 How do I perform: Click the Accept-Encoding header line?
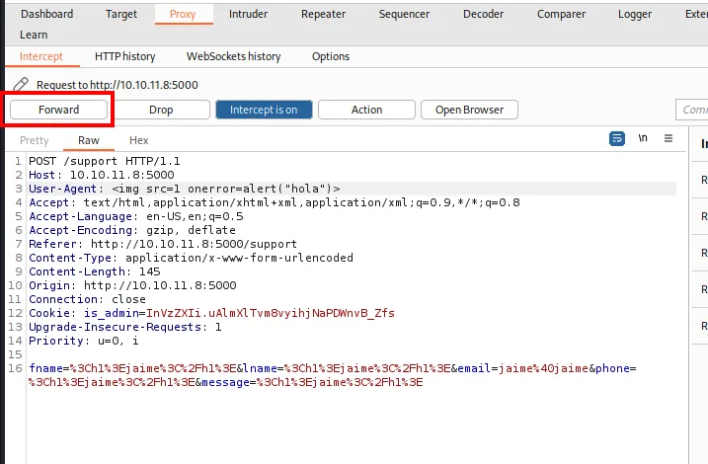pos(132,230)
